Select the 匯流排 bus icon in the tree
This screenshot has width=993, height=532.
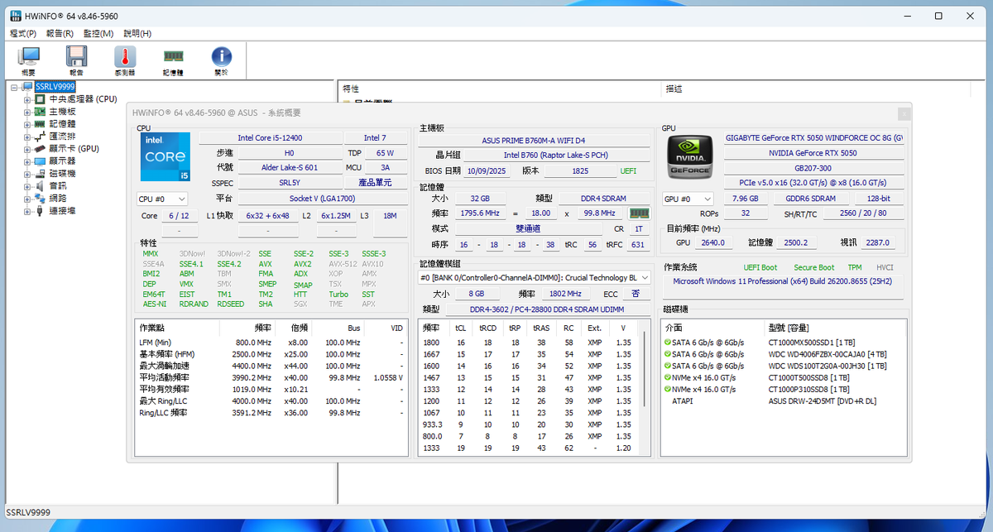[x=41, y=136]
